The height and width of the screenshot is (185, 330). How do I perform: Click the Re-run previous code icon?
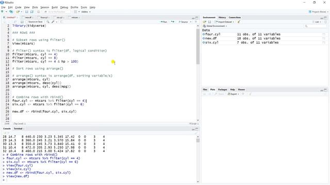[x=173, y=22]
